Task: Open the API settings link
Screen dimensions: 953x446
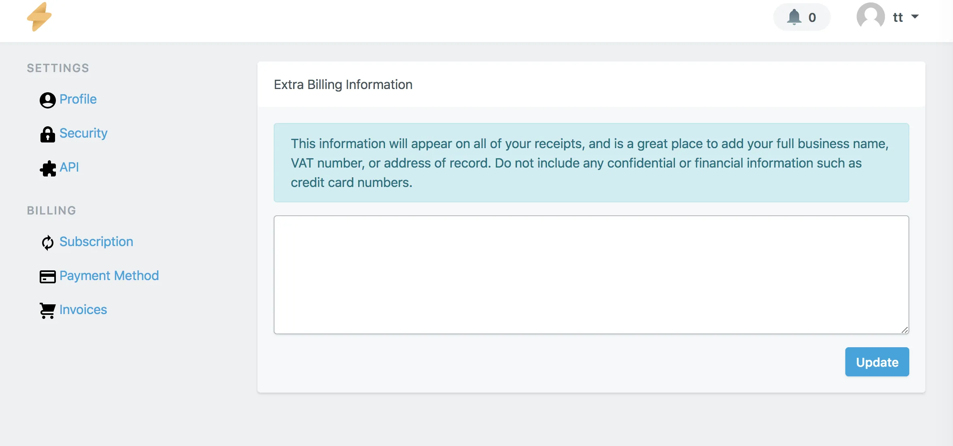Action: 69,167
